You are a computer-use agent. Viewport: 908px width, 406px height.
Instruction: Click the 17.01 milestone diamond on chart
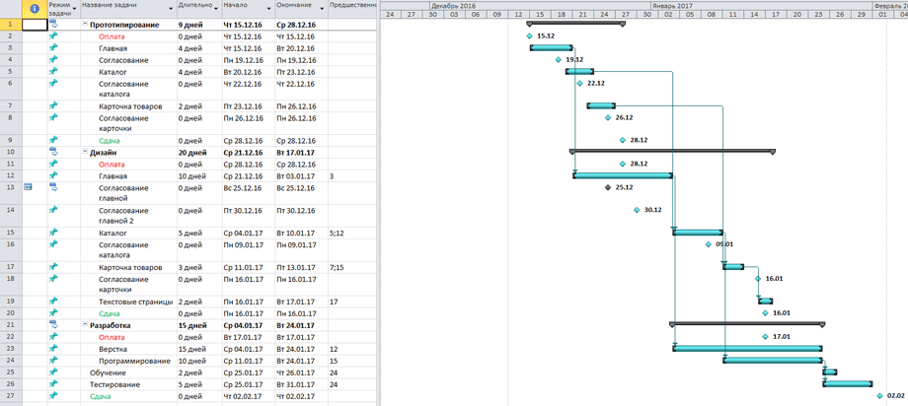click(x=765, y=337)
